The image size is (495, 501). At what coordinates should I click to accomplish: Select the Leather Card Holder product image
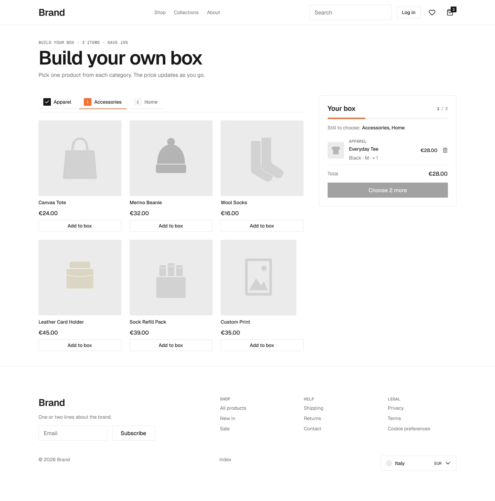(x=80, y=278)
